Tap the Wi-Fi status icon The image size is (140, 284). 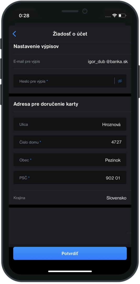pyautogui.click(x=114, y=16)
